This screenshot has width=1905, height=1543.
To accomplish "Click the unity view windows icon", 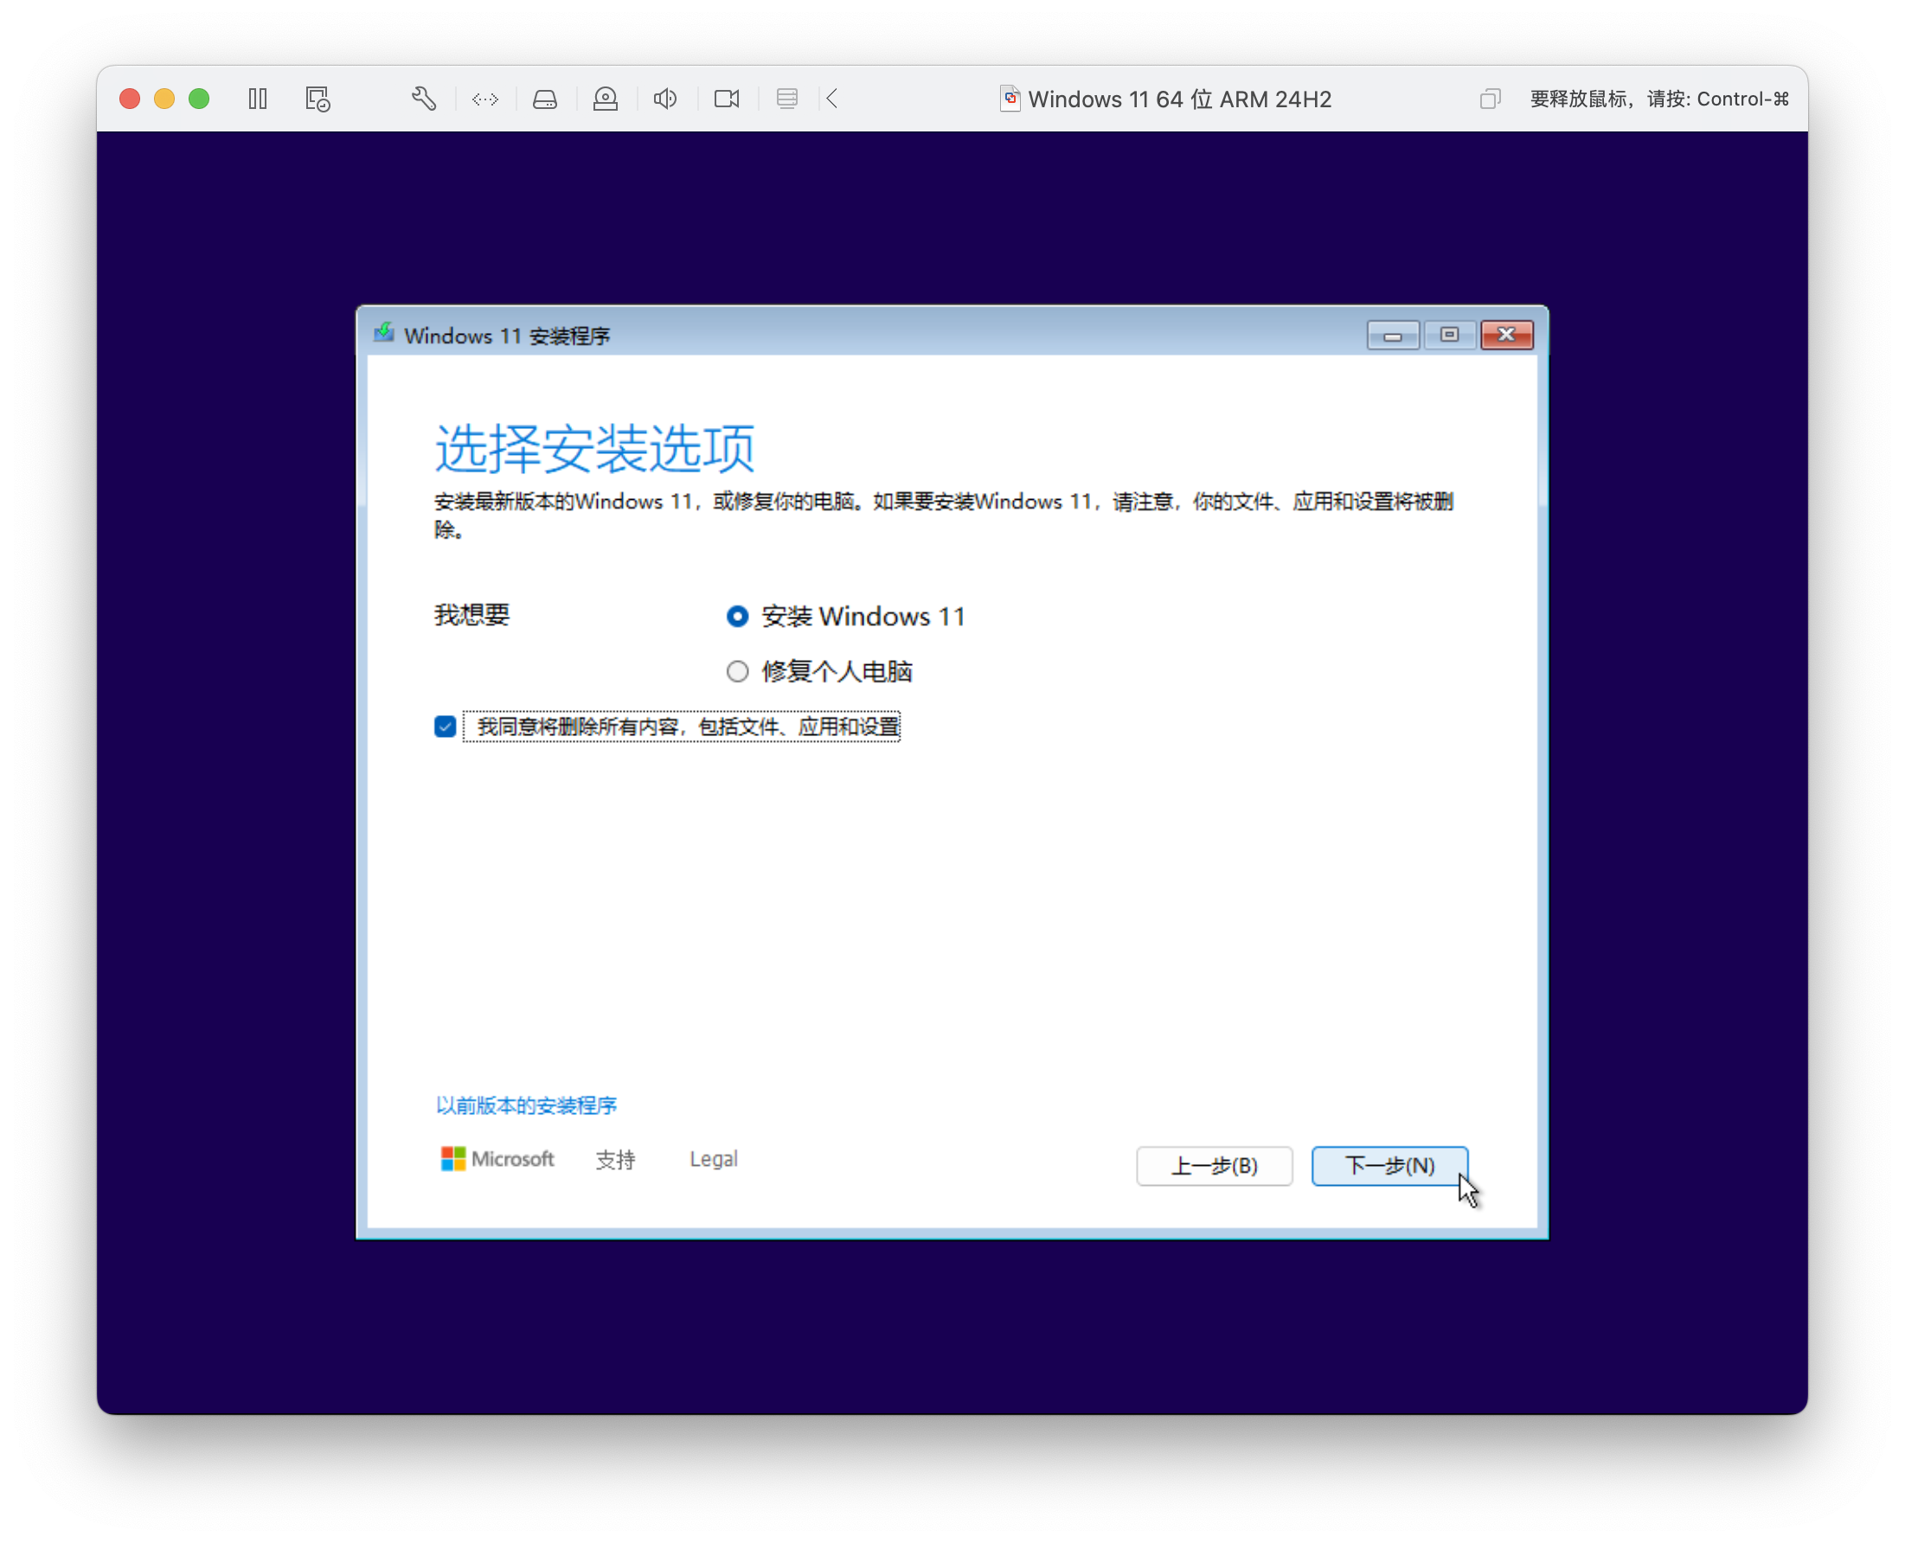I will [x=1490, y=99].
